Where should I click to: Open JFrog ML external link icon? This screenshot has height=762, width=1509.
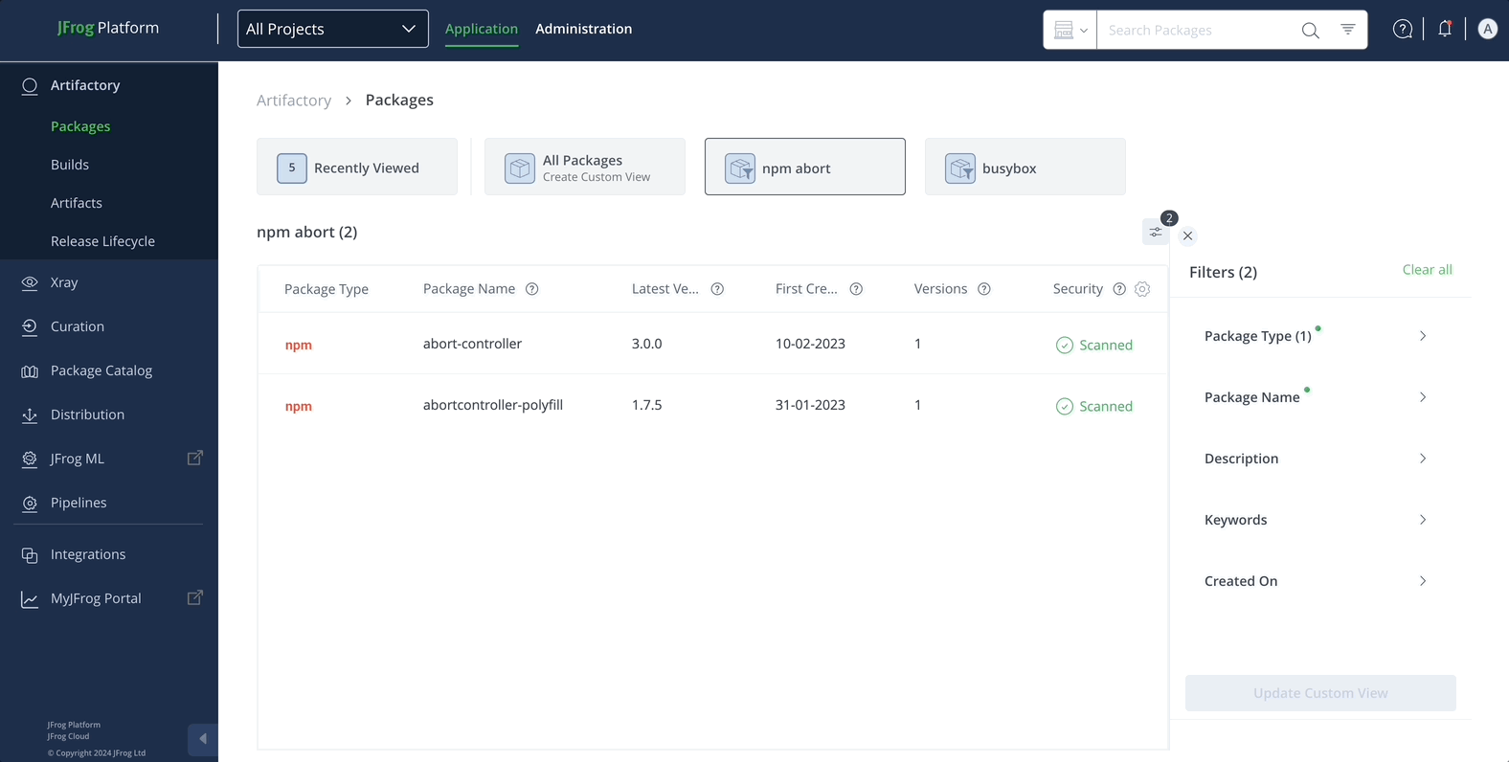point(194,458)
